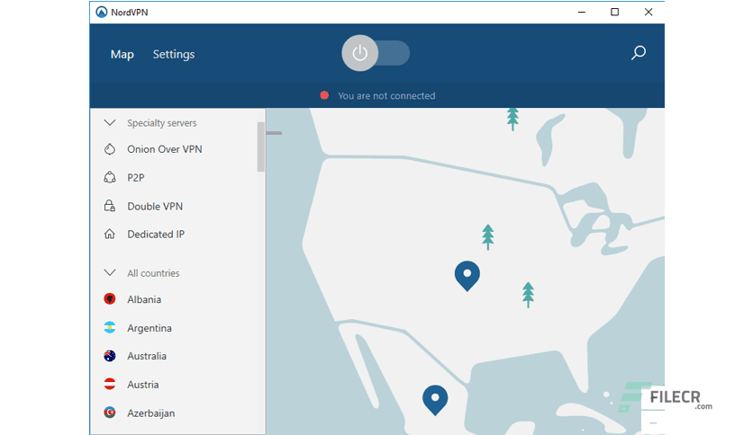Image resolution: width=753 pixels, height=435 pixels.
Task: Click the server list scrollbar thumb
Action: pos(261,146)
